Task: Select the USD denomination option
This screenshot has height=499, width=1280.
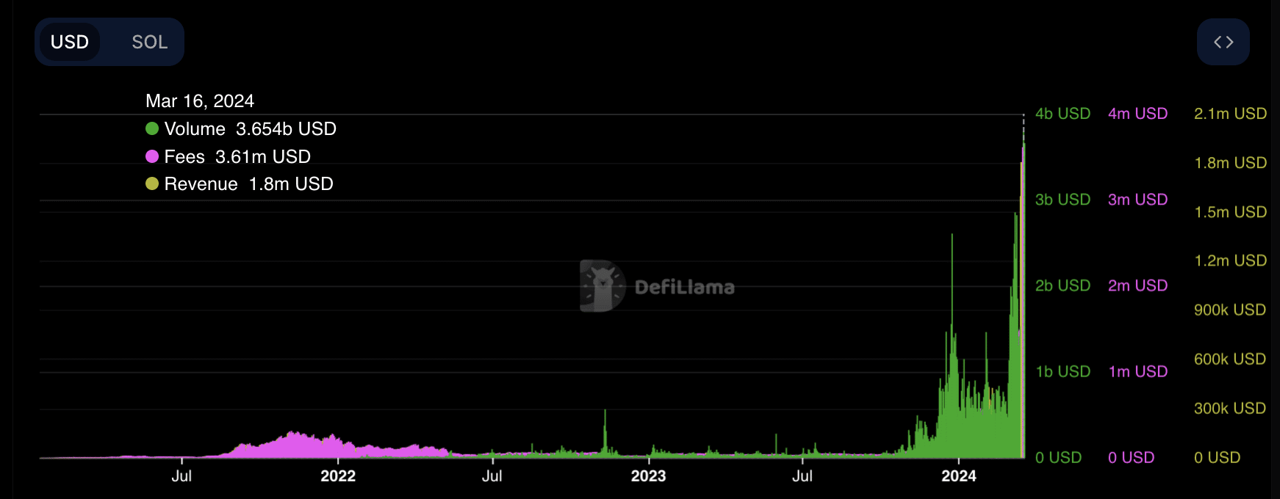Action: (70, 43)
